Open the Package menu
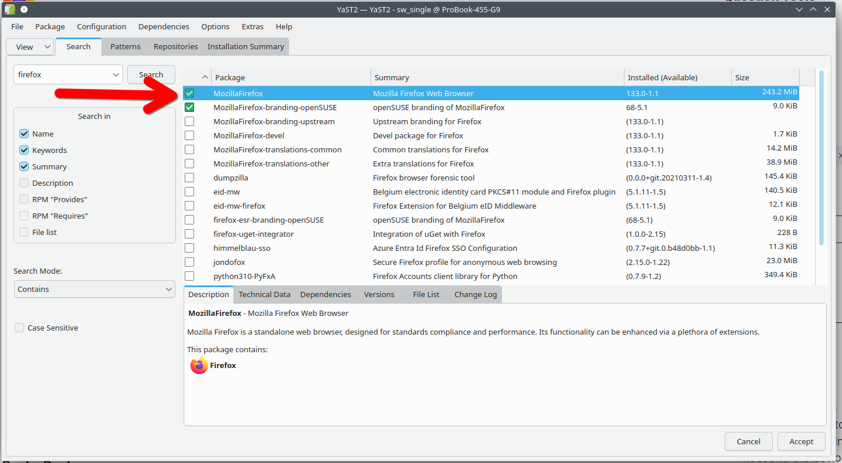842x463 pixels. tap(50, 26)
